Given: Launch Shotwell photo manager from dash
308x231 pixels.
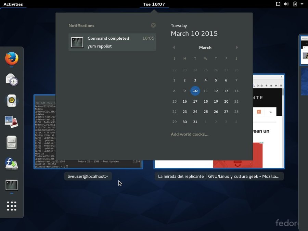Looking at the screenshot, I should 12,121.
